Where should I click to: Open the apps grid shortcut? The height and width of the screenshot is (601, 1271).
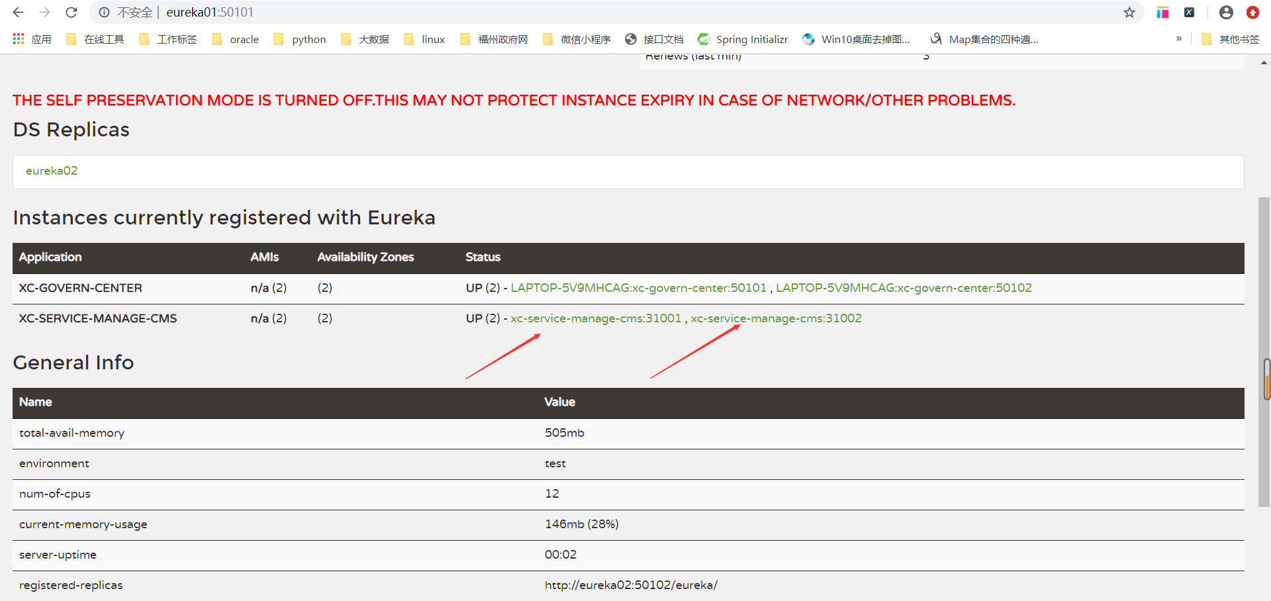click(32, 39)
